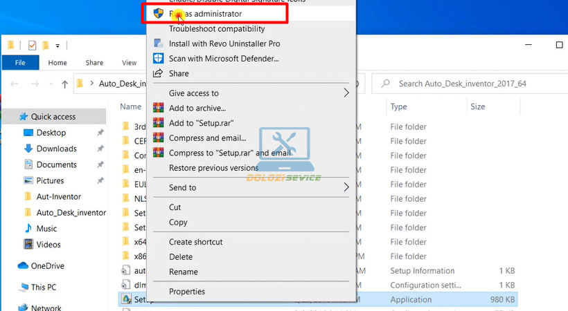The height and width of the screenshot is (311, 568).
Task: Select Compress and email... option
Action: [207, 138]
